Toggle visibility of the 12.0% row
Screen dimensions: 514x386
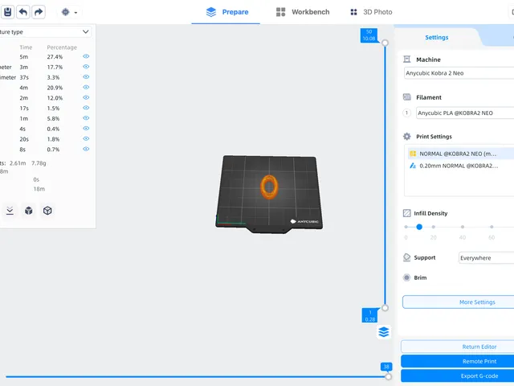tap(86, 97)
